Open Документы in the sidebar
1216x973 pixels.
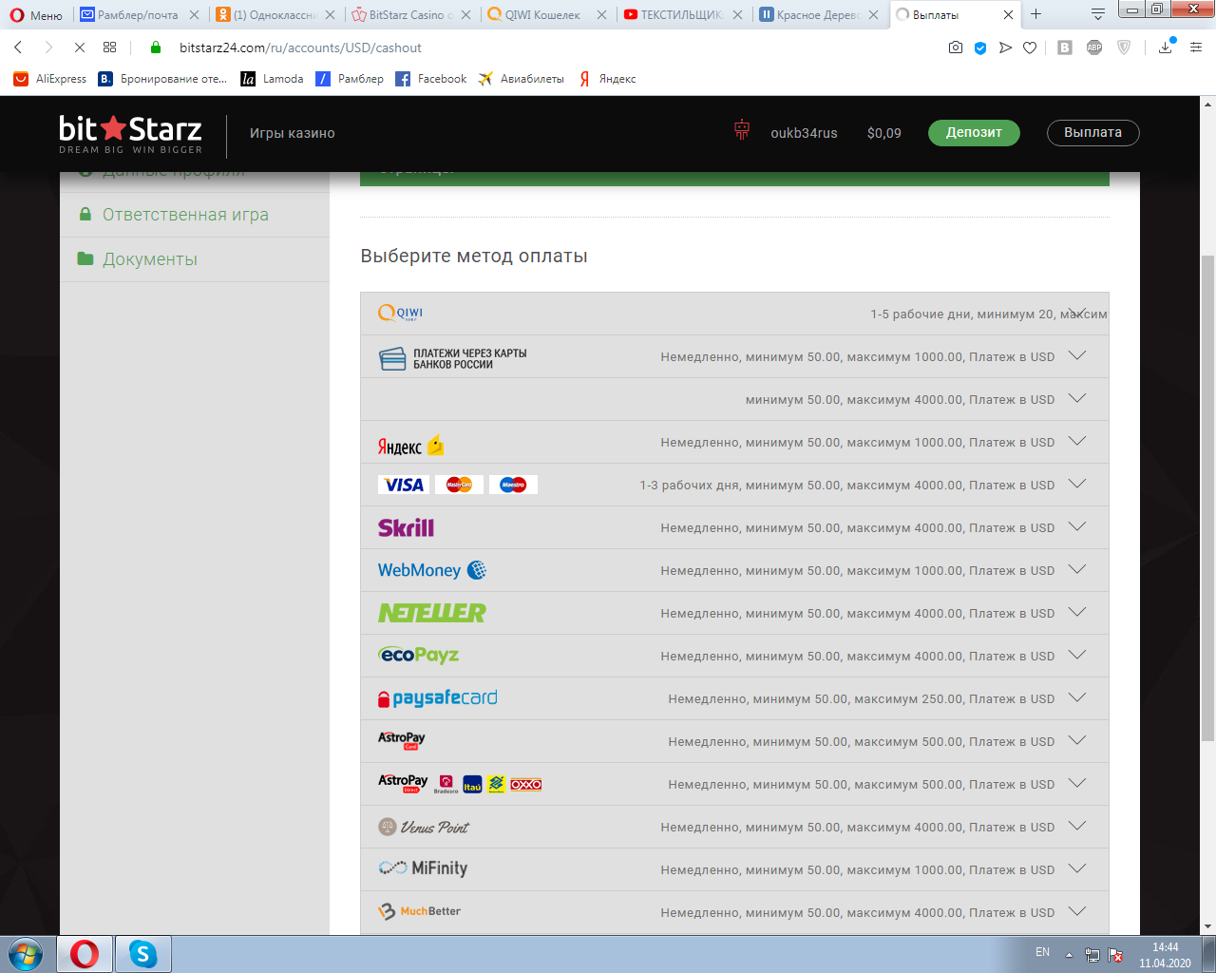(150, 259)
